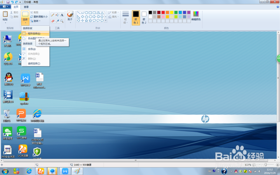
Task: Select the right arrow shape
Action: 94,17
